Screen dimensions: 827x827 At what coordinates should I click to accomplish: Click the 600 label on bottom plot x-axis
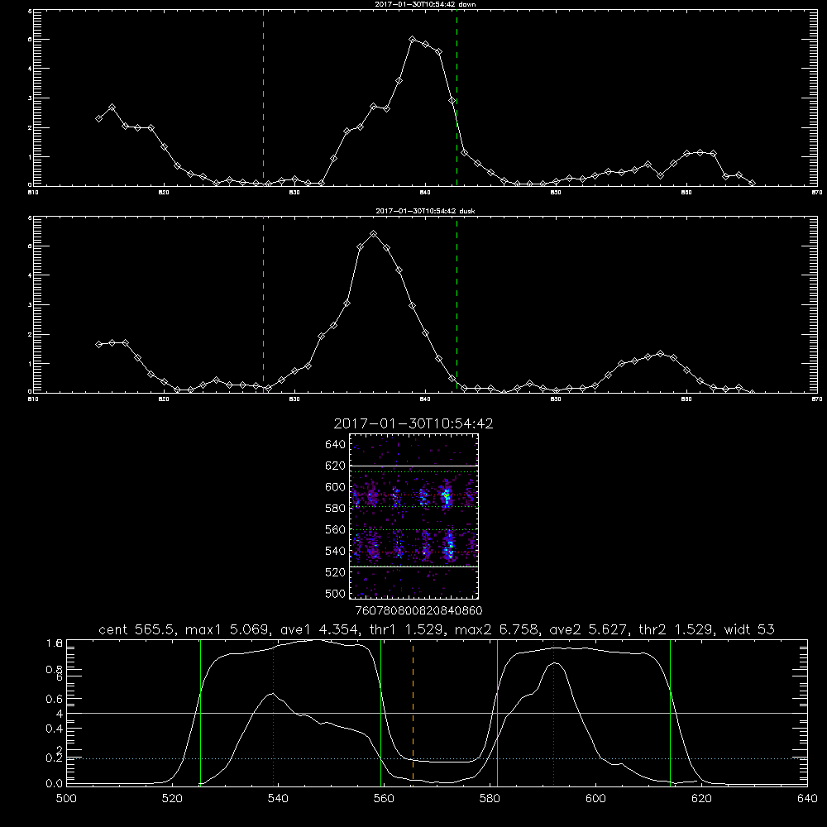[595, 799]
